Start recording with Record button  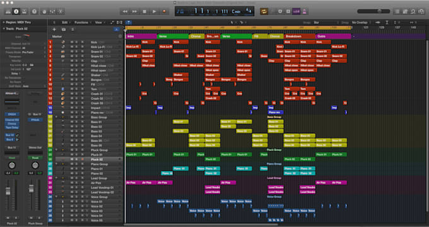164,11
